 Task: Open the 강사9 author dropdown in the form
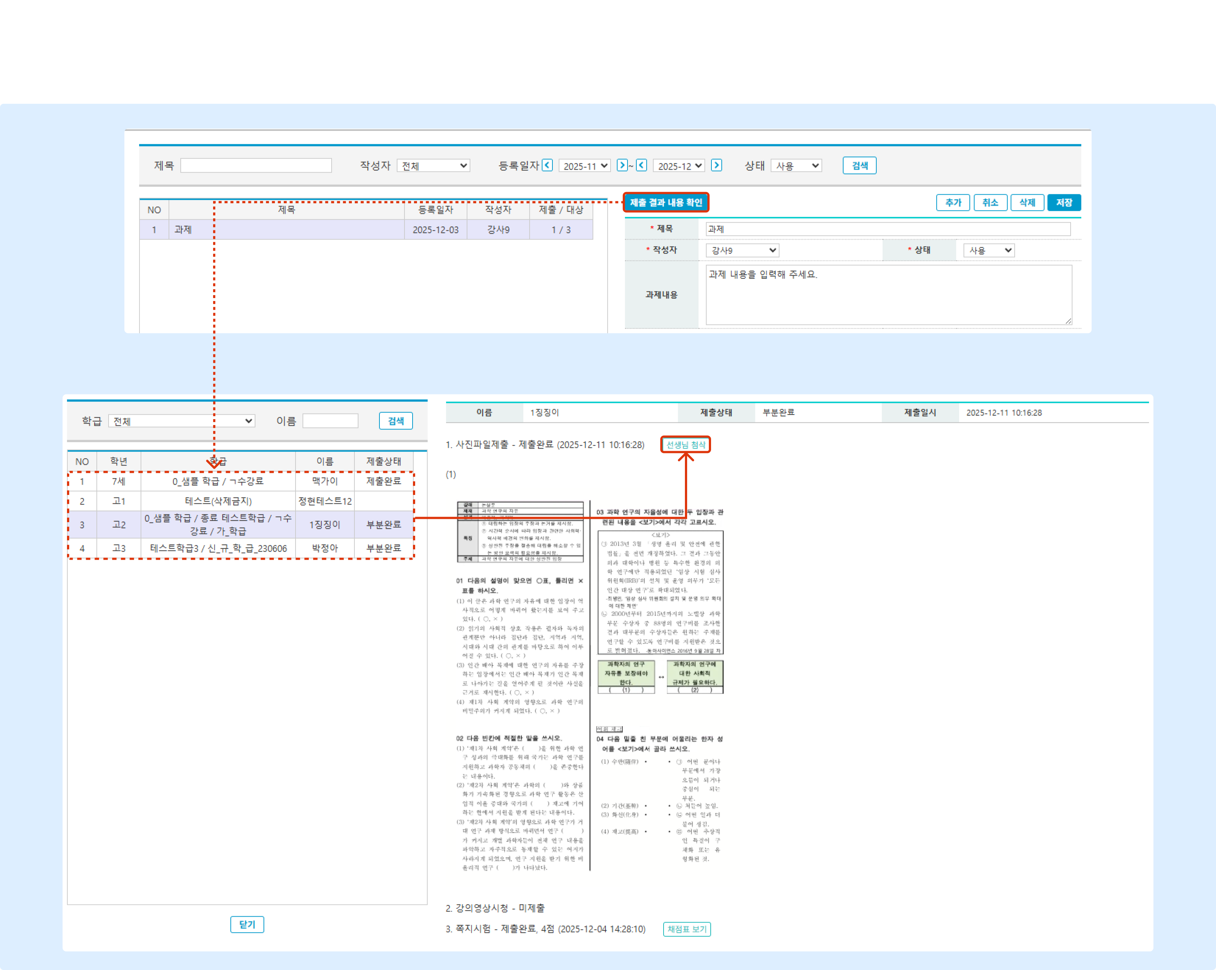coord(742,250)
